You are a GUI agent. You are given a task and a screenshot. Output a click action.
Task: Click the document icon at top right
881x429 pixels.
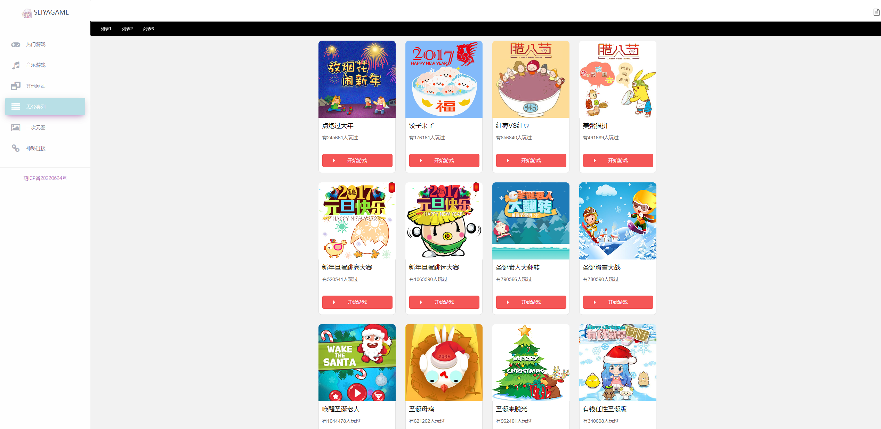(x=876, y=13)
